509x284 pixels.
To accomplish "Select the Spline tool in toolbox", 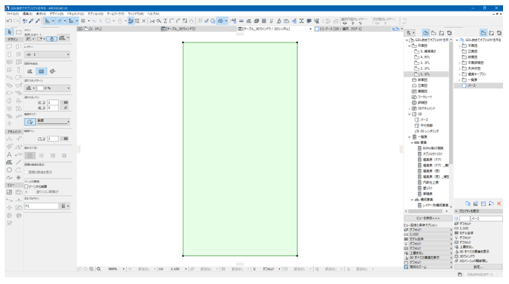I will (9, 178).
